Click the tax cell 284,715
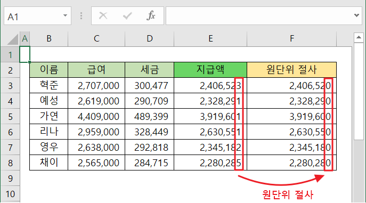The height and width of the screenshot is (203, 366). (149, 163)
